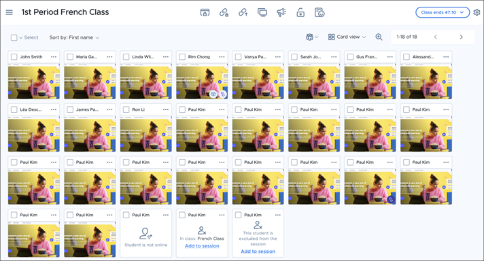Click the '1-18 of 18' page count
Viewport: 484px width, 261px height.
pos(407,37)
